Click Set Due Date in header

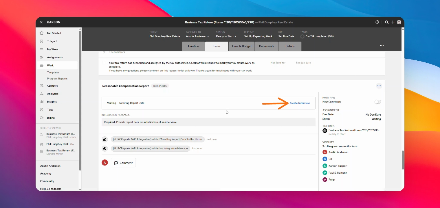point(286,36)
